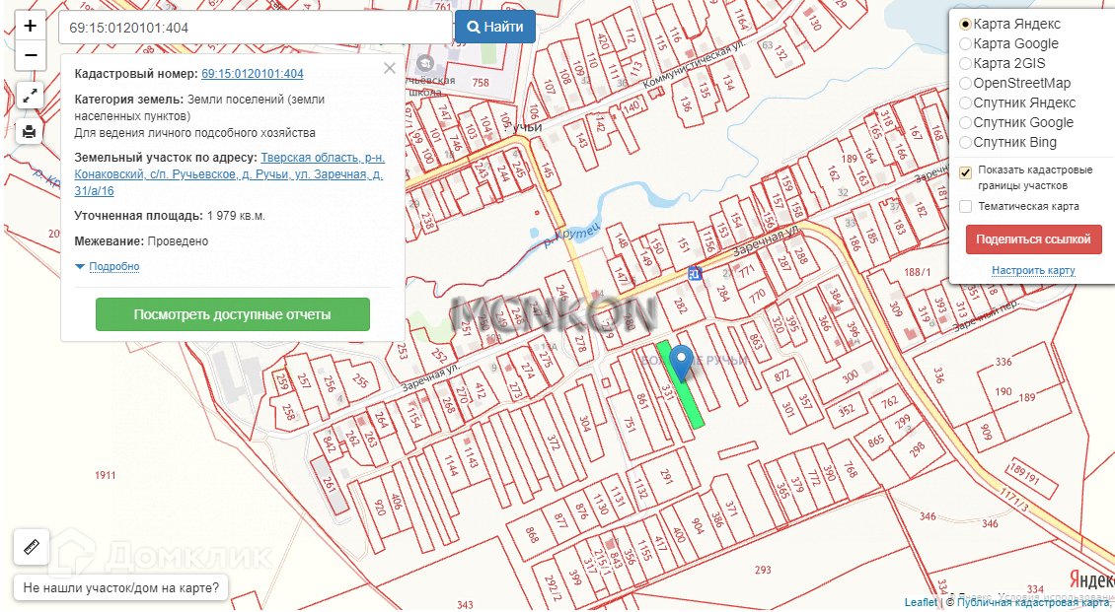Click the bus stop icon on Заречная ул.
The height and width of the screenshot is (612, 1115).
695,273
